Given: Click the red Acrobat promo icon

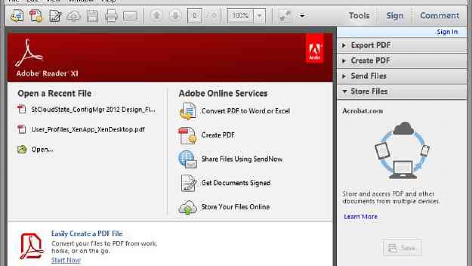Looking at the screenshot, I should 32,246.
